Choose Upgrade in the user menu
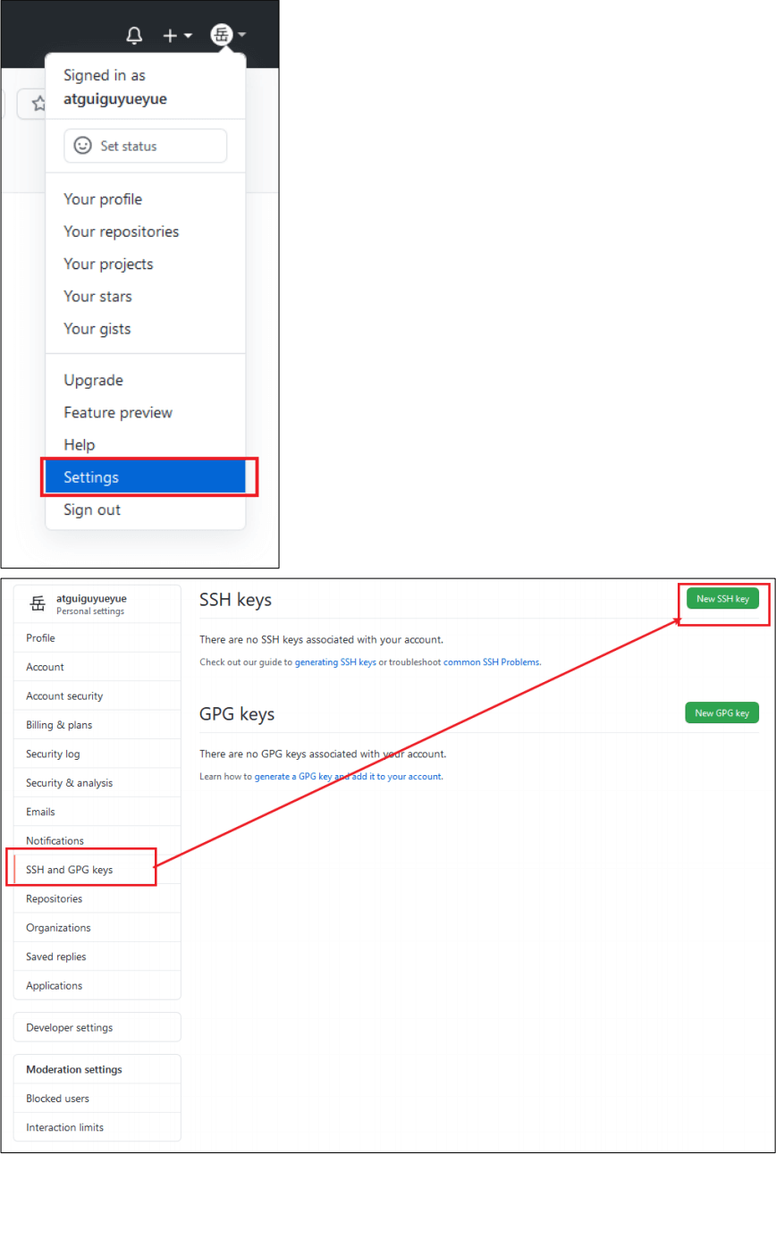 click(145, 380)
